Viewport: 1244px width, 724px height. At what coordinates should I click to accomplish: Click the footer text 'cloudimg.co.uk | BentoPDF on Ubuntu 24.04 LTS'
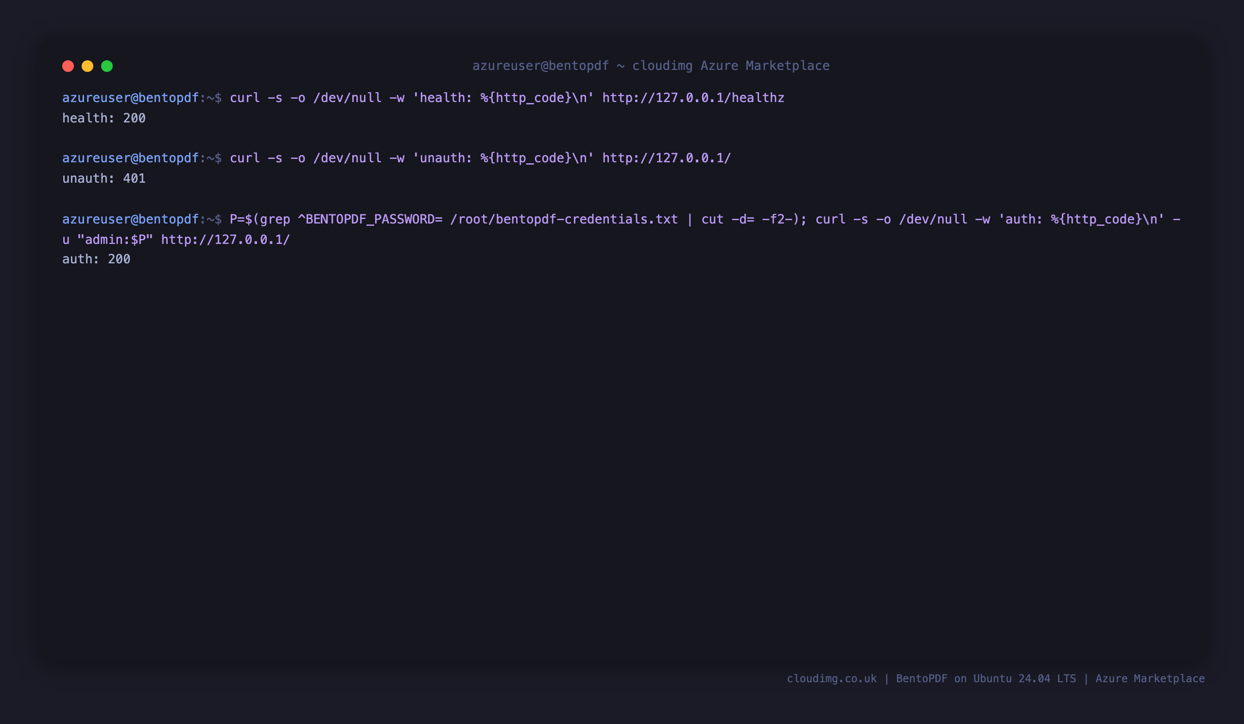[931, 679]
